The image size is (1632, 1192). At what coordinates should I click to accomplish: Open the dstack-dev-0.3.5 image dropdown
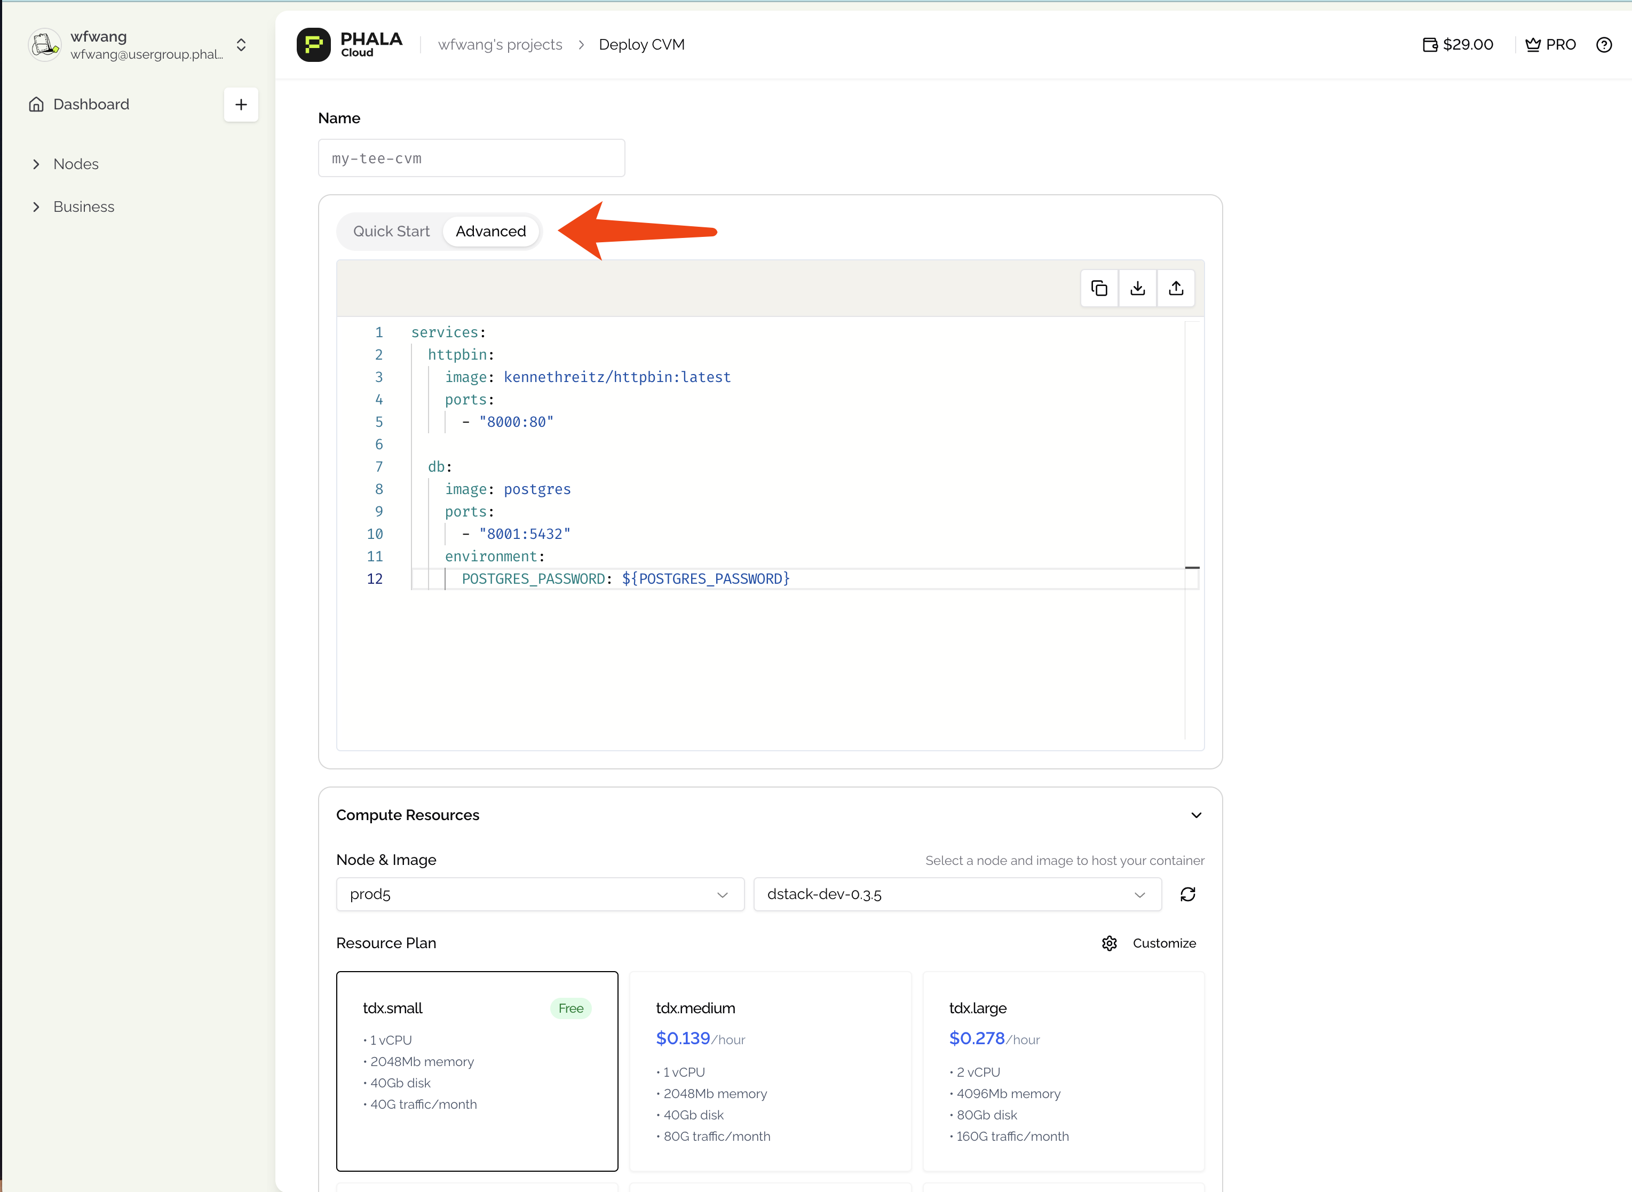coord(957,894)
